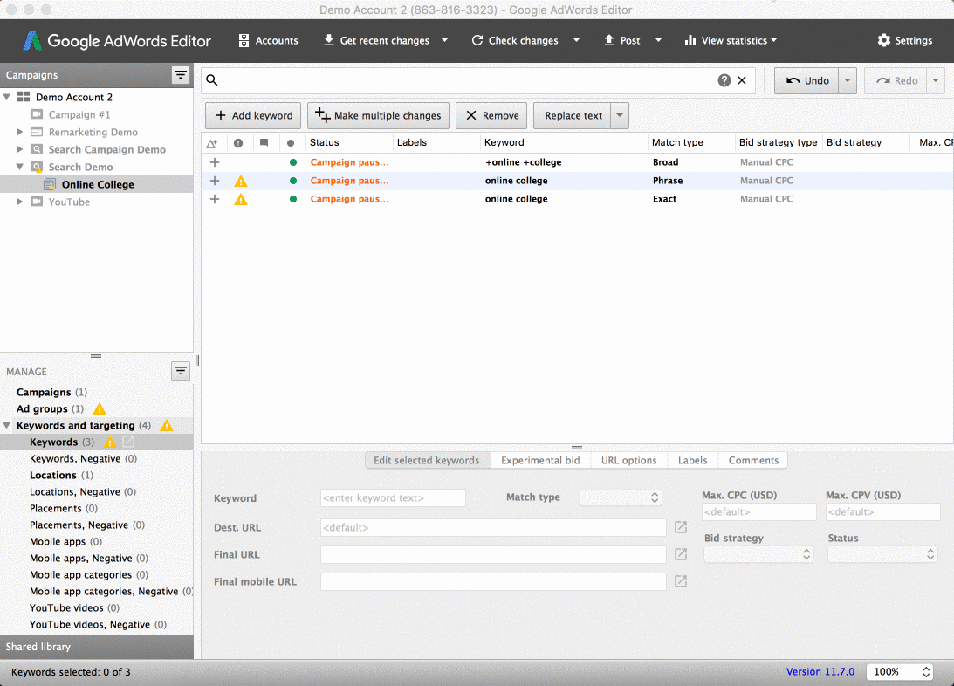Sort by Keyword column header
Viewport: 954px width, 686px height.
point(504,142)
